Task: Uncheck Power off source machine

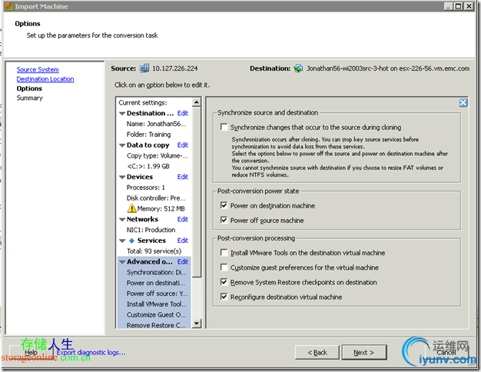Action: pos(224,220)
